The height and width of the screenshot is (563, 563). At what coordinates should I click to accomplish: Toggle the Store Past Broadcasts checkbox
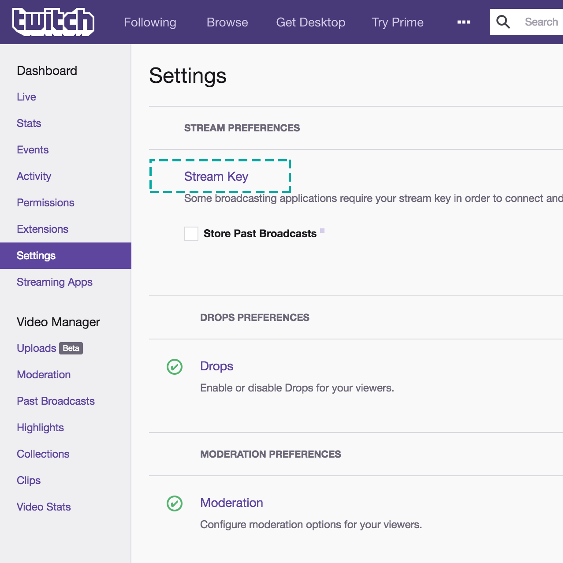pos(191,234)
